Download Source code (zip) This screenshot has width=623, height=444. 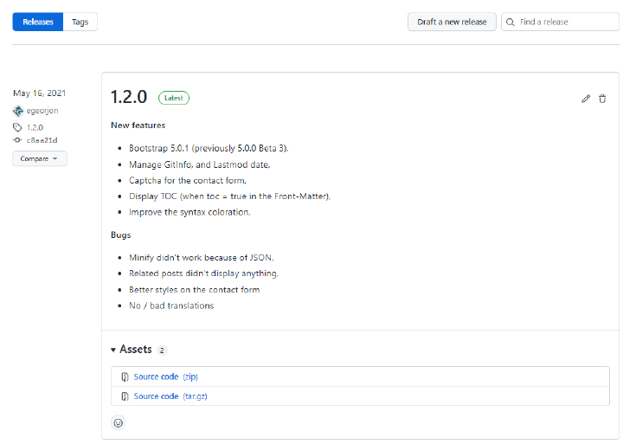(165, 376)
